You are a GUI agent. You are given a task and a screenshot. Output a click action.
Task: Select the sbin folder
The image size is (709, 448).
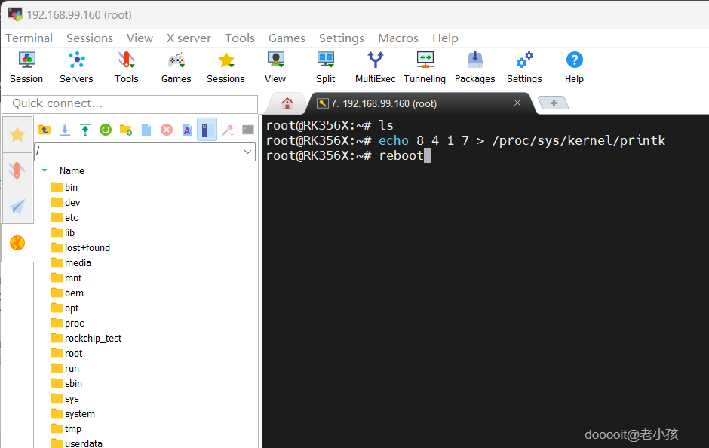66,383
